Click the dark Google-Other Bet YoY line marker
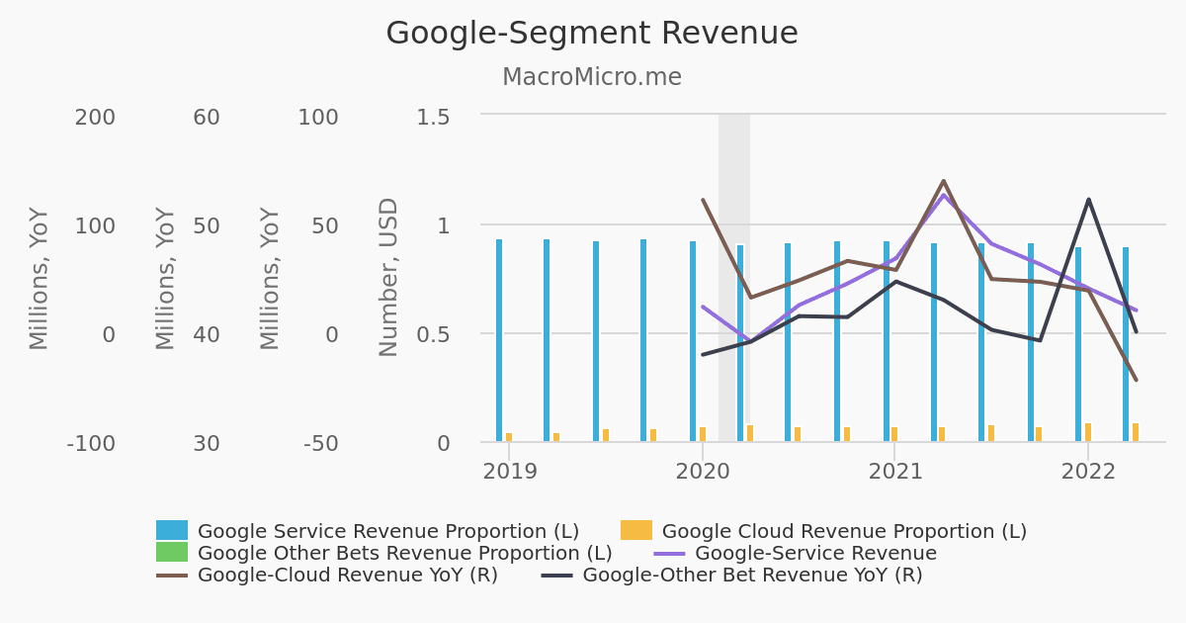The width and height of the screenshot is (1186, 623). coord(555,574)
